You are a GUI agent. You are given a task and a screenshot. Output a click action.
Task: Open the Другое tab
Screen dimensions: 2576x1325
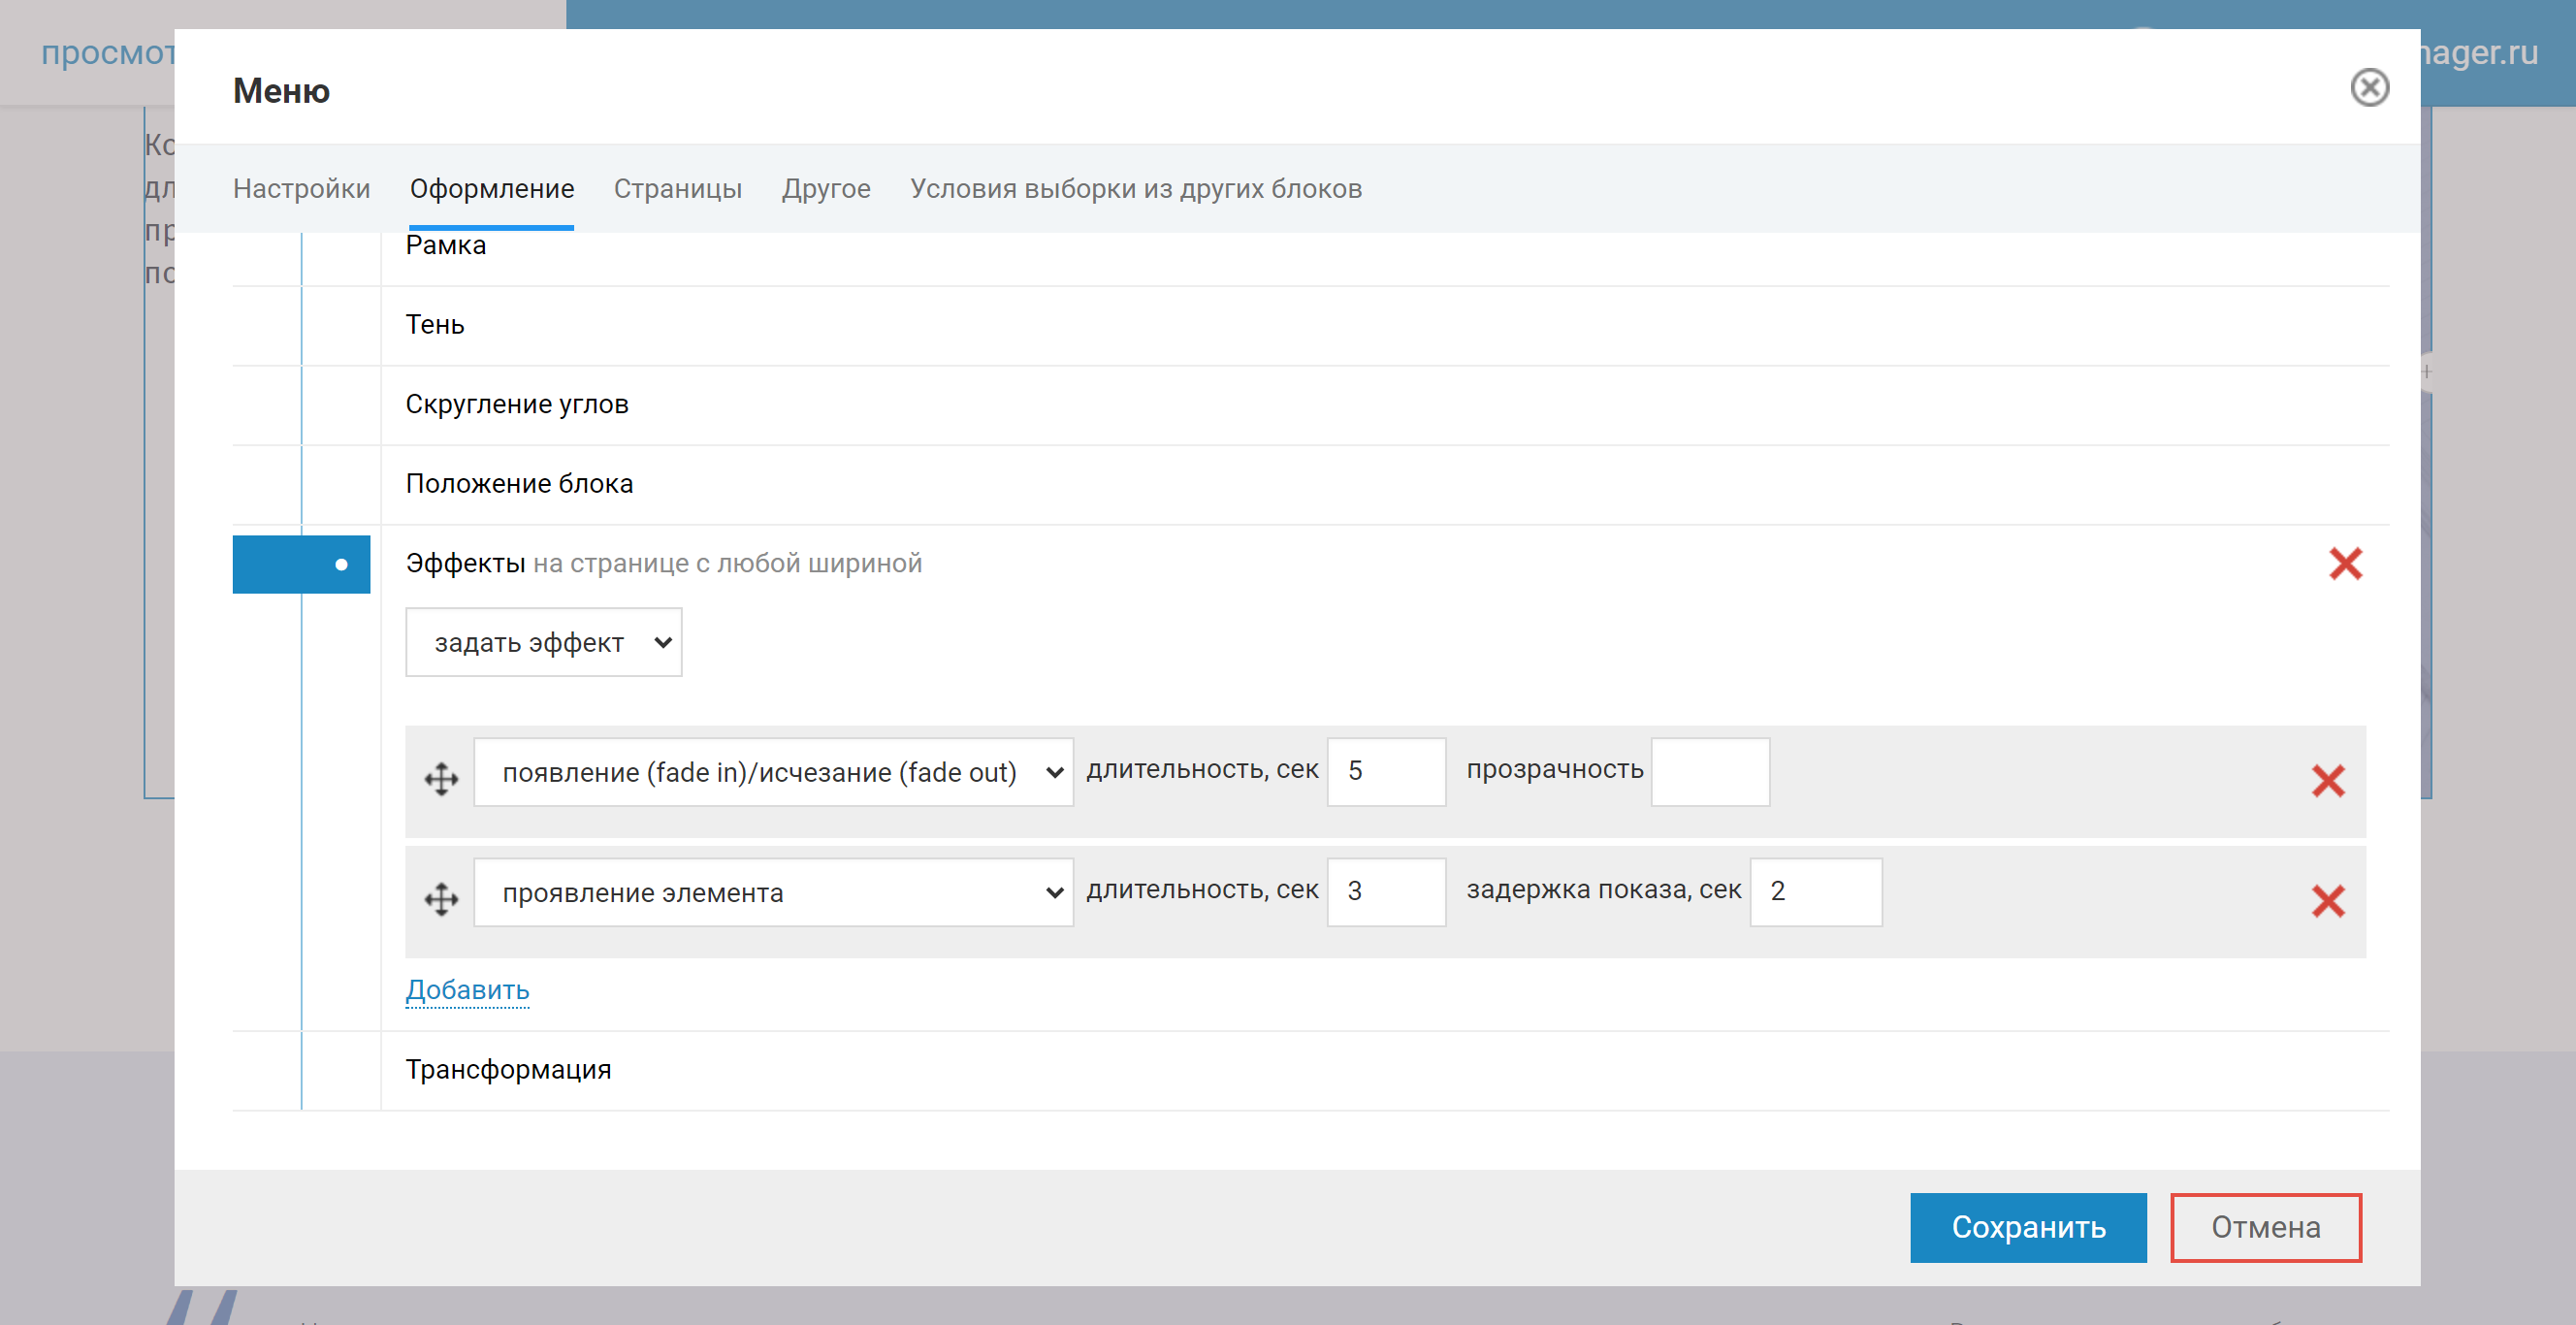click(825, 189)
